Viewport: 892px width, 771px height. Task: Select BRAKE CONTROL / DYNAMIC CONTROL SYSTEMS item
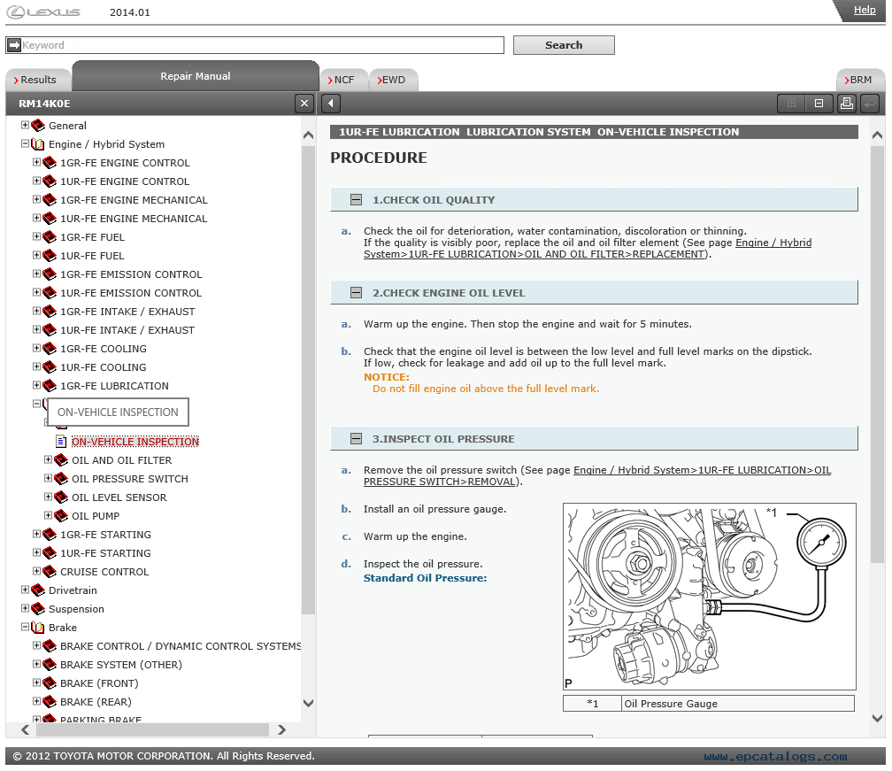click(x=181, y=646)
